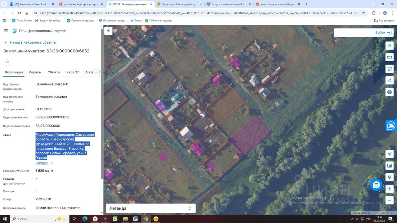
Task: Open the browser apps grid in bookmarks bar
Action: tap(4, 20)
